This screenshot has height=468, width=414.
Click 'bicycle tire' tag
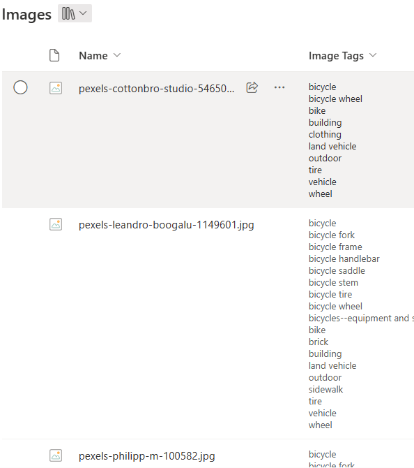tap(330, 295)
